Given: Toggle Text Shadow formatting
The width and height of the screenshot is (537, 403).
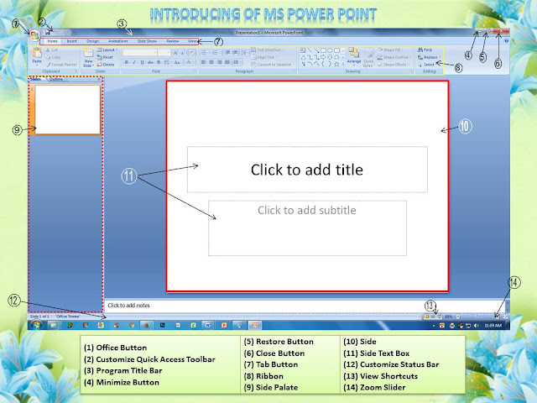Looking at the screenshot, I should tap(159, 62).
